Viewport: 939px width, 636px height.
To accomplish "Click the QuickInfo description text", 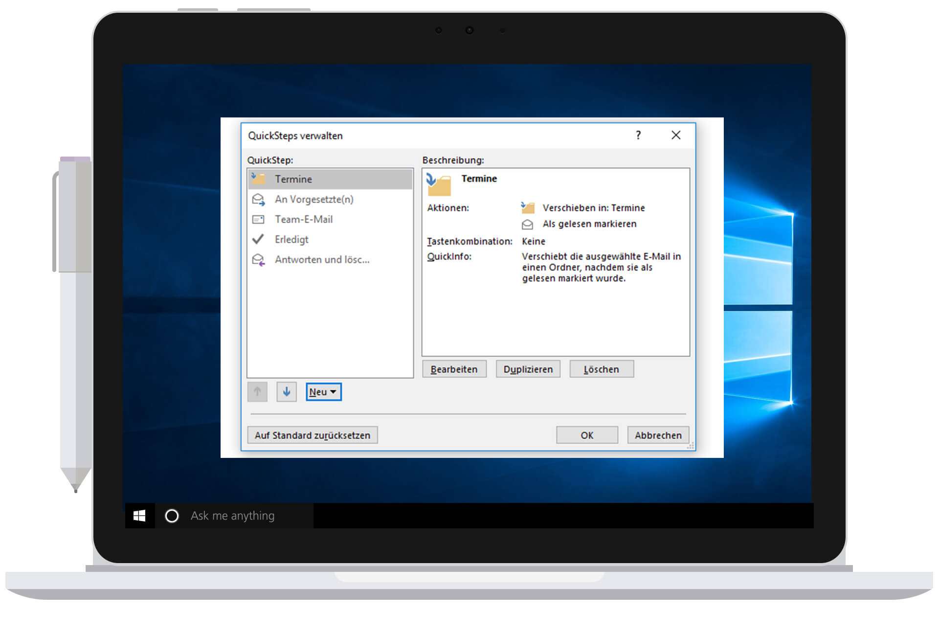I will pos(602,267).
